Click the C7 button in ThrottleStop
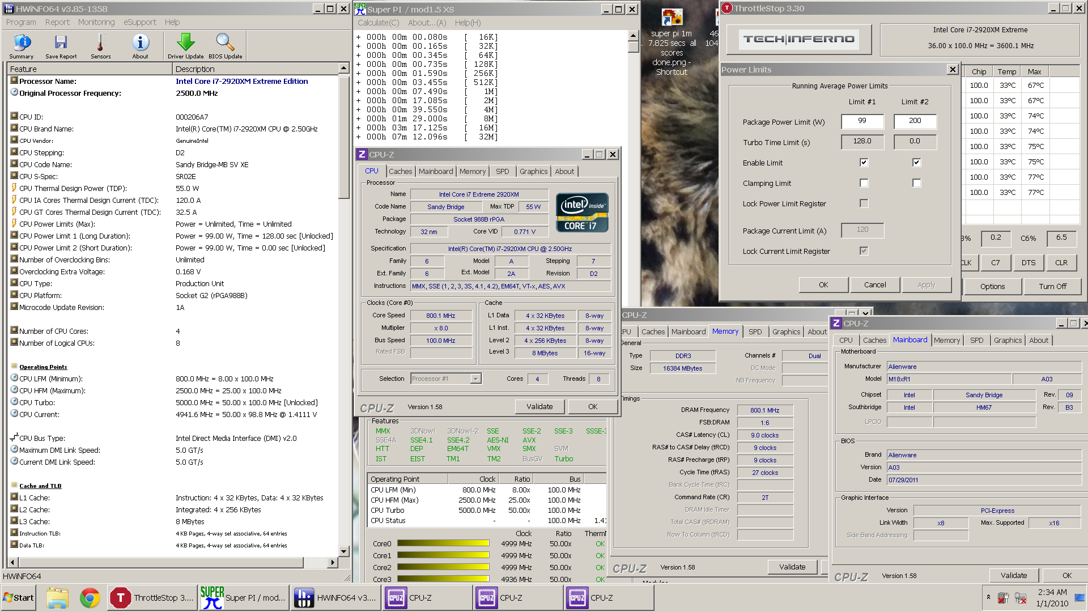The height and width of the screenshot is (612, 1088). [x=995, y=262]
